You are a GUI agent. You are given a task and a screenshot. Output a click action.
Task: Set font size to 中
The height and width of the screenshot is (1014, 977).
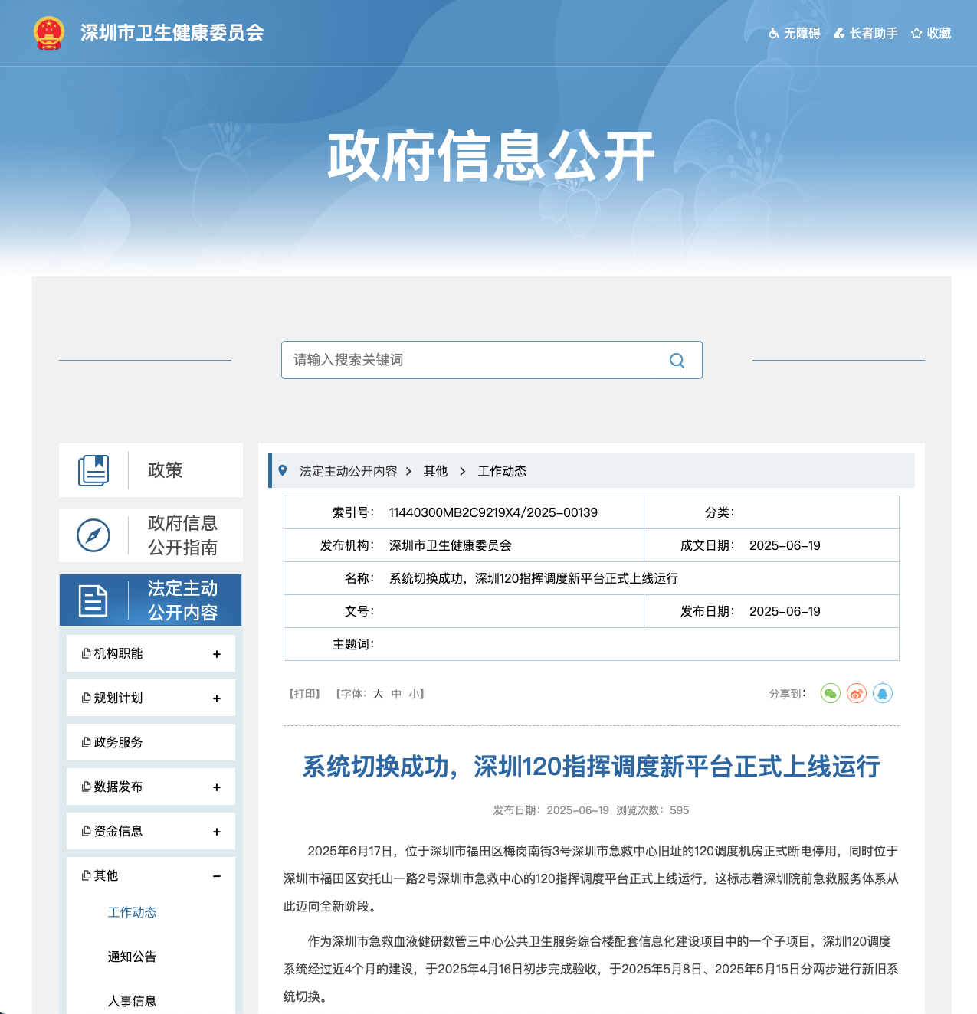tap(396, 695)
